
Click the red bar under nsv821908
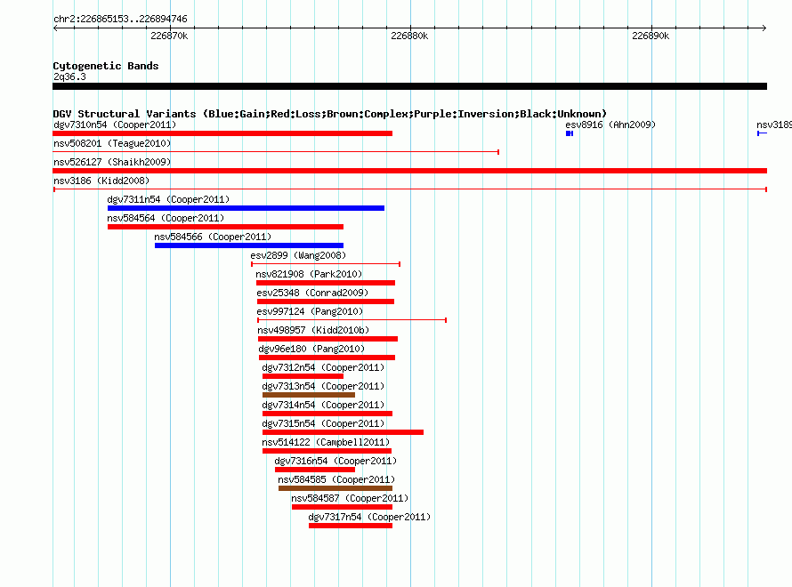click(x=326, y=283)
